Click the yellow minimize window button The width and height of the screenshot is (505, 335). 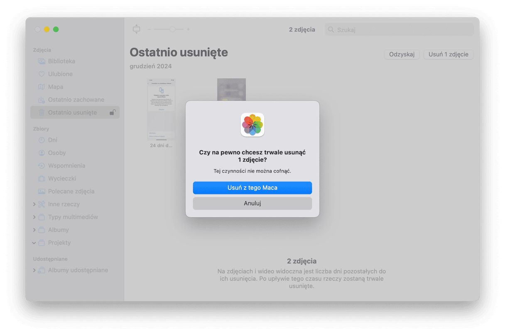47,30
